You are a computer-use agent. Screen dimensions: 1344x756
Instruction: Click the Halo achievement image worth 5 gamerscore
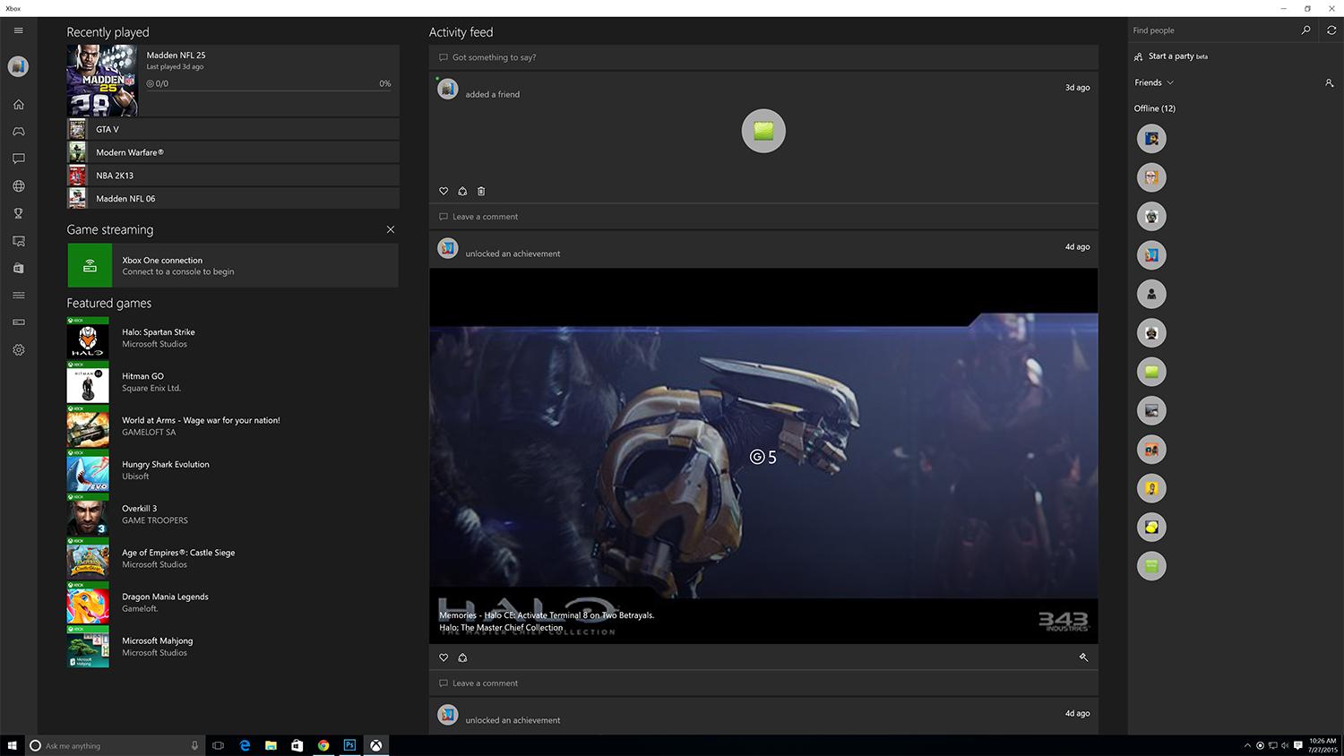(x=763, y=456)
